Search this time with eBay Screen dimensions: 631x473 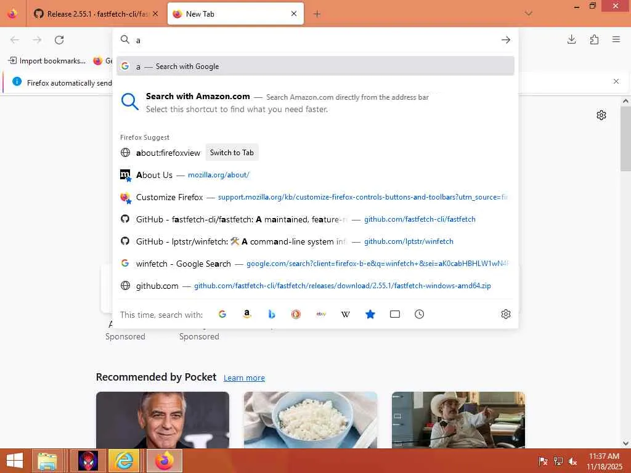pos(321,314)
